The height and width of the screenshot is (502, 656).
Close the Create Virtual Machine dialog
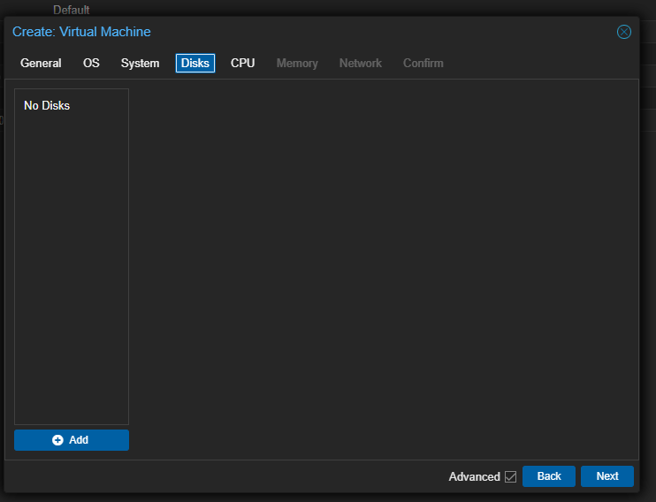(623, 32)
